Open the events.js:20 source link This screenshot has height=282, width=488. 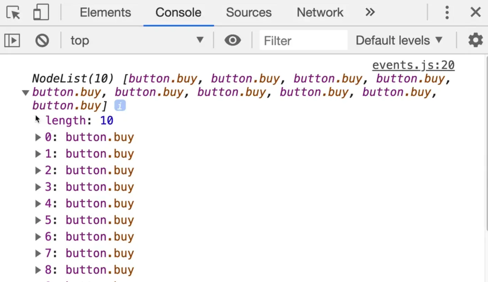point(413,65)
